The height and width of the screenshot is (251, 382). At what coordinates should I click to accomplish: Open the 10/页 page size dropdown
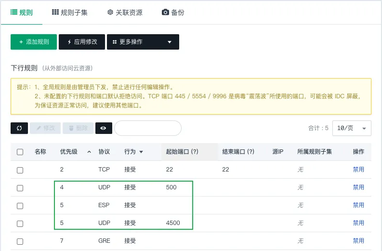click(x=351, y=128)
